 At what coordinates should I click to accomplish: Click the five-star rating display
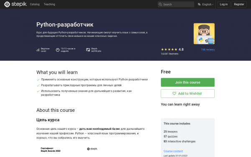(169, 49)
